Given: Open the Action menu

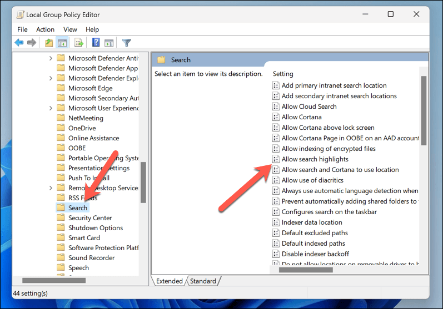Looking at the screenshot, I should point(45,29).
